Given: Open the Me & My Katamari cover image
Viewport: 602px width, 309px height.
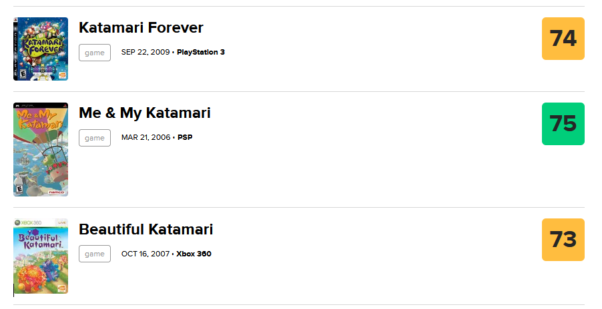Looking at the screenshot, I should (41, 149).
